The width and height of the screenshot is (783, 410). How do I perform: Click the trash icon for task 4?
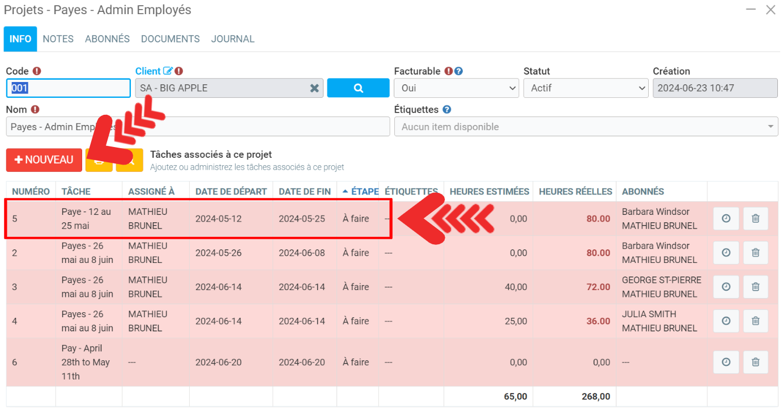coord(755,321)
